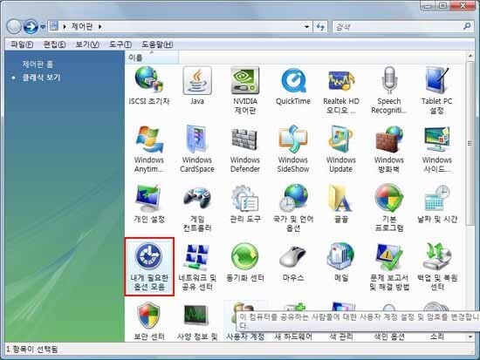Open NVIDIA 제어판 icon
The width and height of the screenshot is (480, 360).
coord(245,91)
